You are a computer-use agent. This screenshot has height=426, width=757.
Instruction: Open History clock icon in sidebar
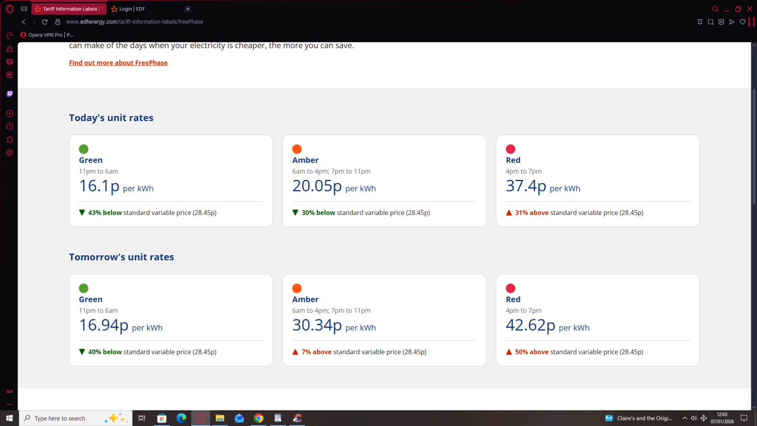click(9, 127)
